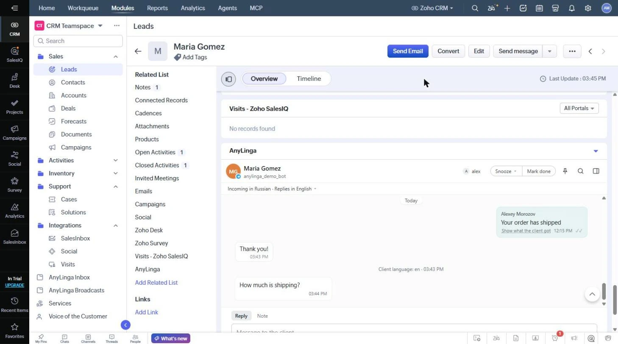Click the Add Link link
618x344 pixels.
(x=147, y=312)
